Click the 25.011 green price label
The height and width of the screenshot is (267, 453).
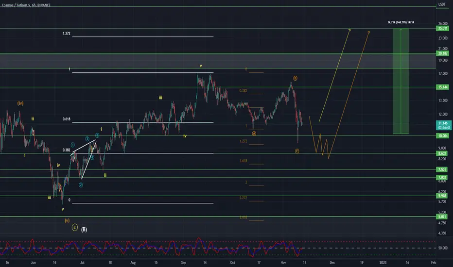[x=443, y=28]
